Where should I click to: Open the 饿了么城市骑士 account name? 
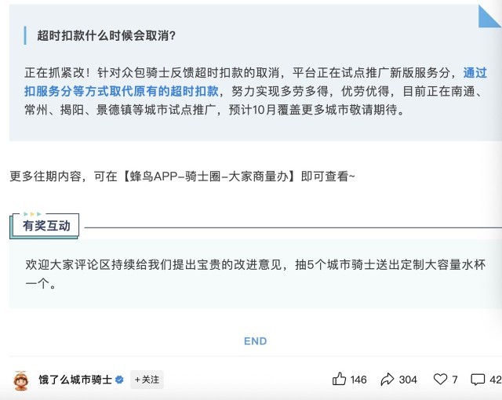coord(75,380)
